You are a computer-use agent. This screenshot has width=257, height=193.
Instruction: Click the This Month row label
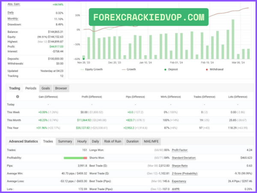pos(14,120)
